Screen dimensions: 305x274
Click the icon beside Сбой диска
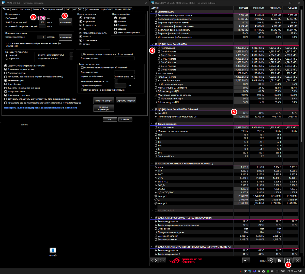pos(156,229)
